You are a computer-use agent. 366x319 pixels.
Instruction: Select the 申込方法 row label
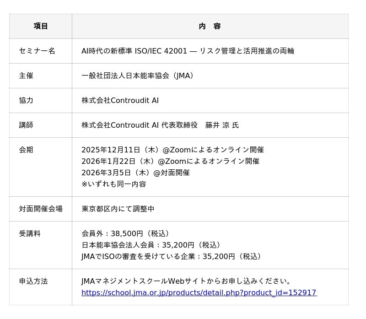click(x=33, y=281)
